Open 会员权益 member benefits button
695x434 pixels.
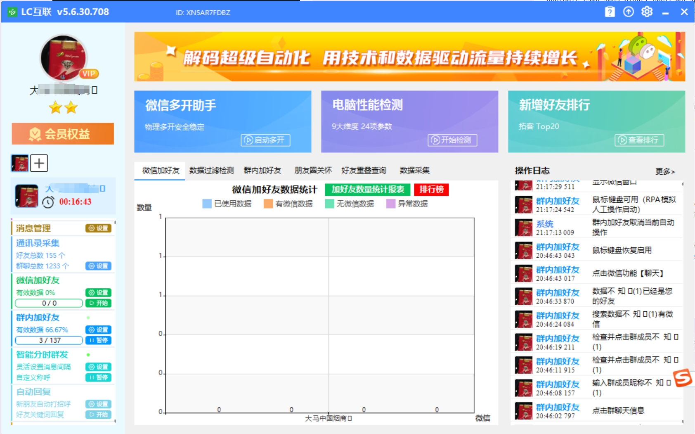pyautogui.click(x=63, y=134)
